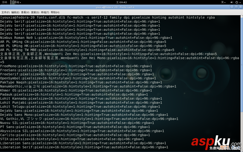Click the Liberation Serif output line
The image size is (243, 152).
[x=84, y=147]
